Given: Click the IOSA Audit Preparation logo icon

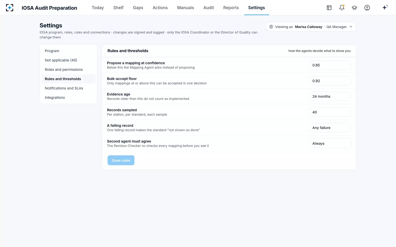Looking at the screenshot, I should [10, 8].
